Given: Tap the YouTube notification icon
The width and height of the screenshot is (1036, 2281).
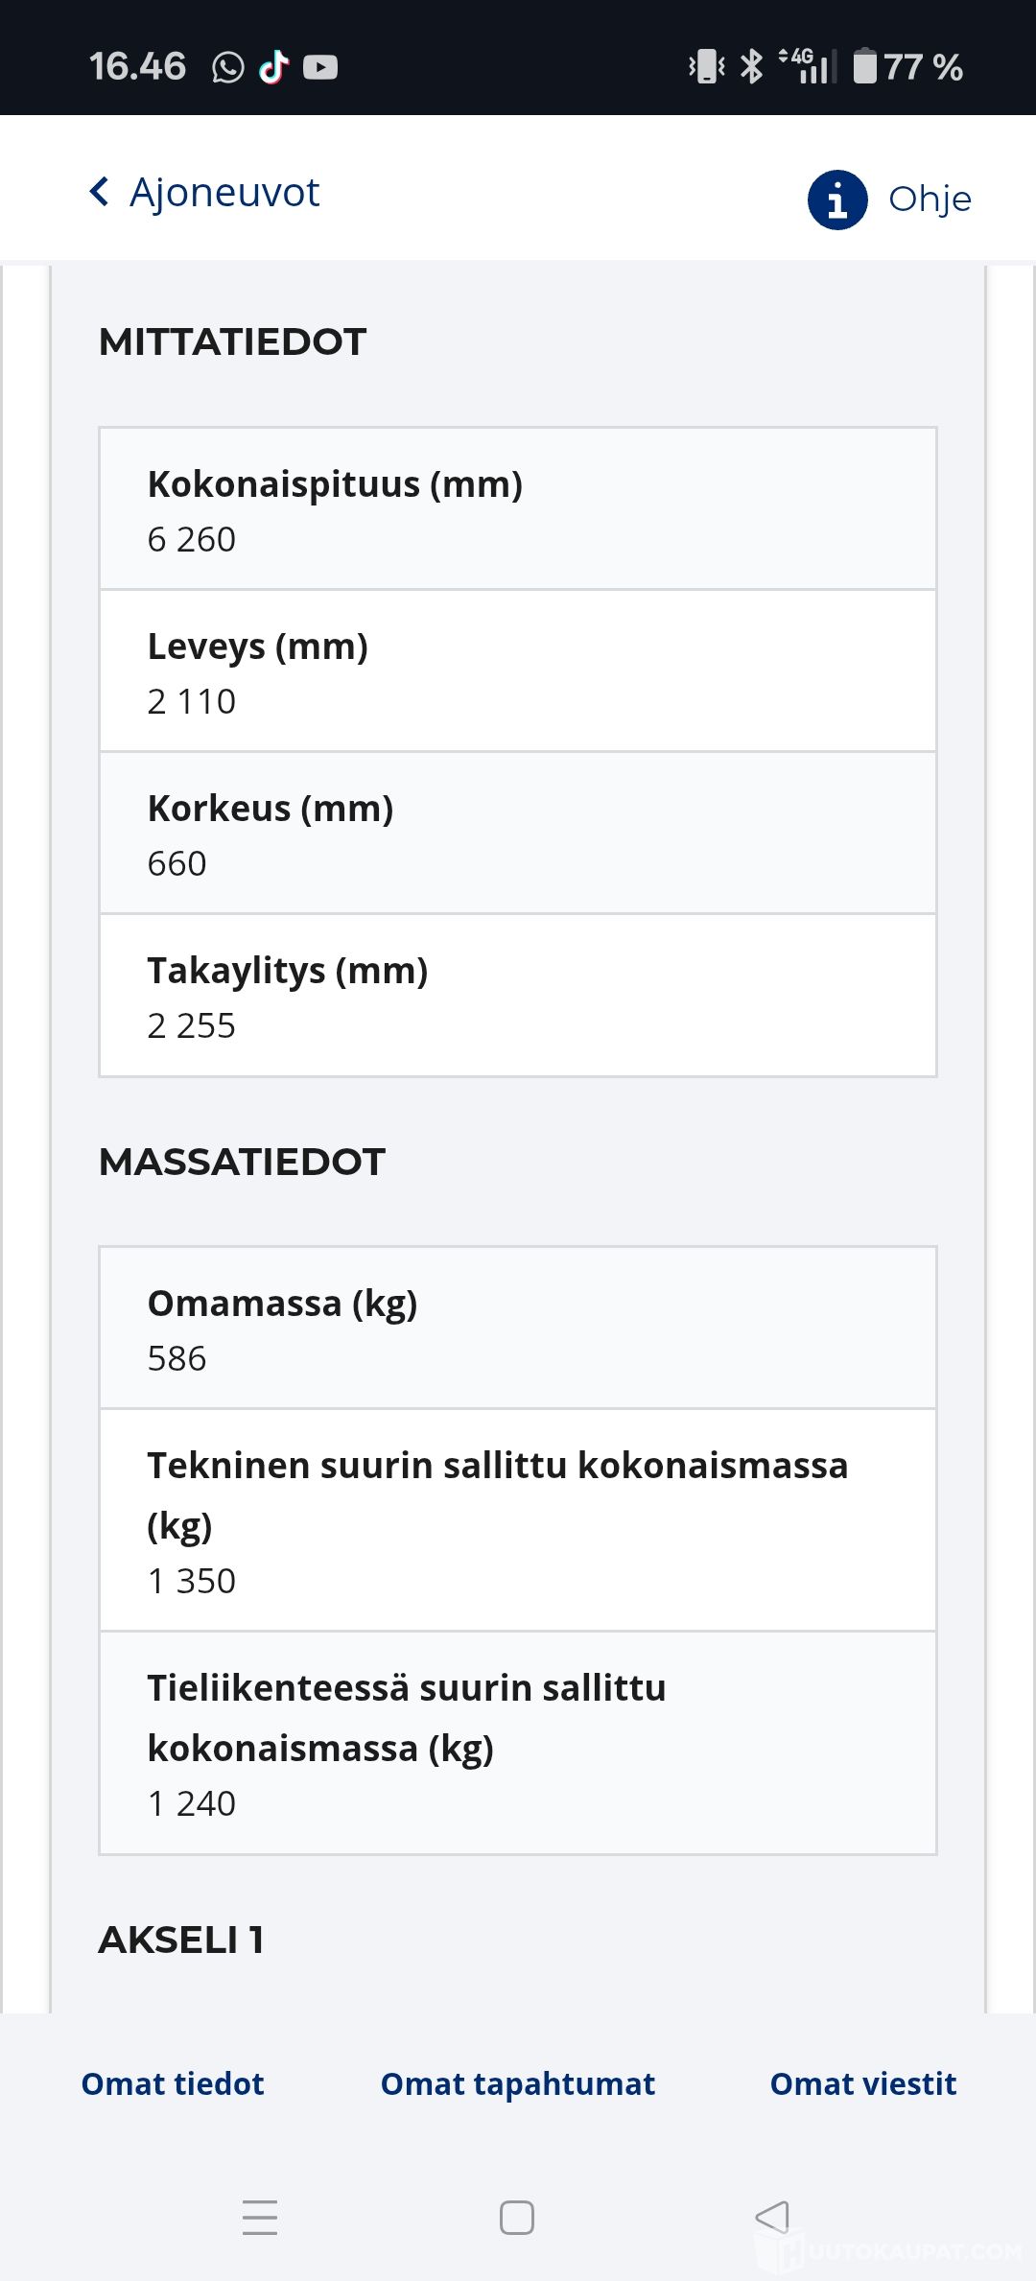Looking at the screenshot, I should 320,67.
